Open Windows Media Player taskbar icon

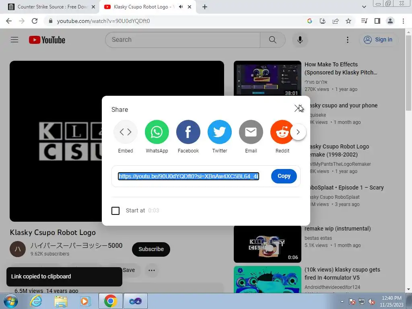coord(85,301)
